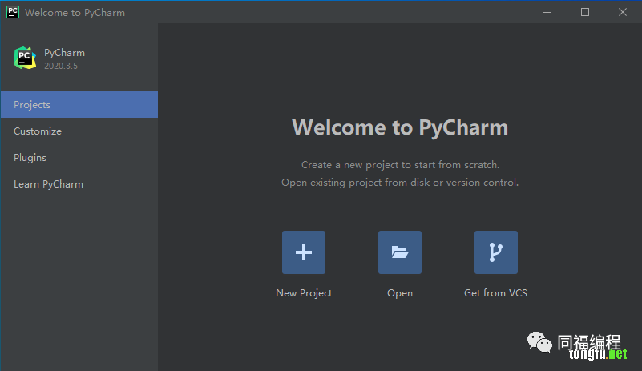Click the New Project plus icon
This screenshot has height=371, width=642.
point(304,252)
